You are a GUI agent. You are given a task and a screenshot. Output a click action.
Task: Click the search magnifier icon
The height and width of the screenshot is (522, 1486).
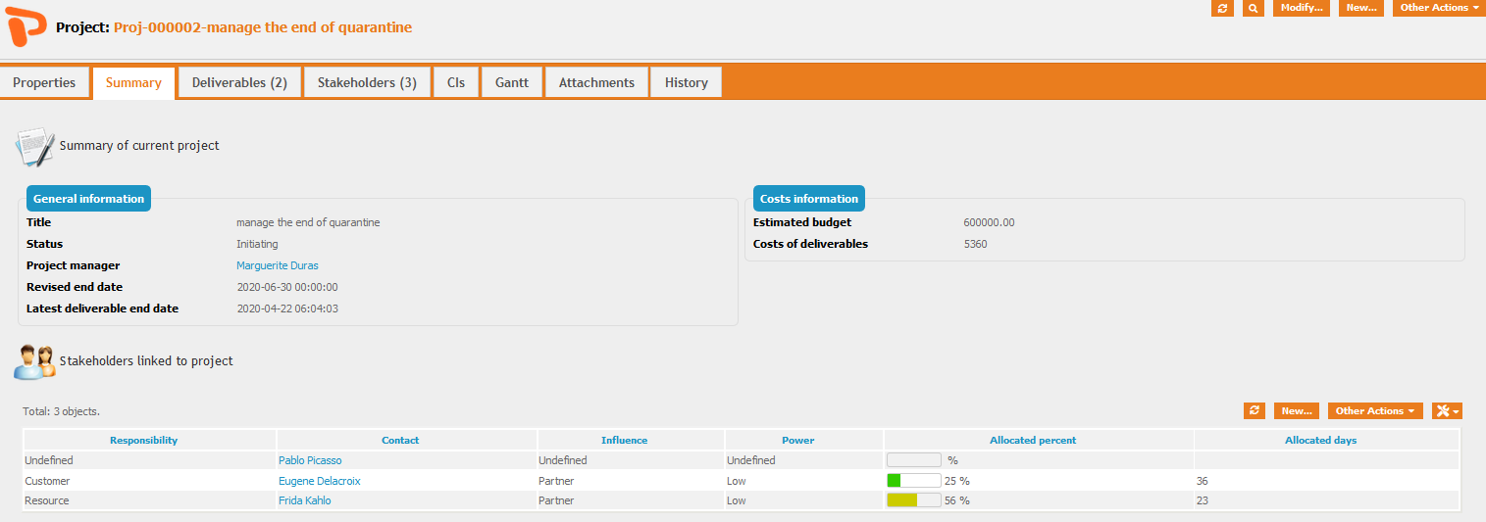(x=1253, y=8)
